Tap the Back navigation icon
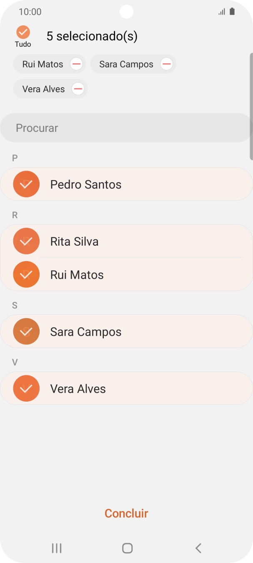253x563 pixels. 198,548
